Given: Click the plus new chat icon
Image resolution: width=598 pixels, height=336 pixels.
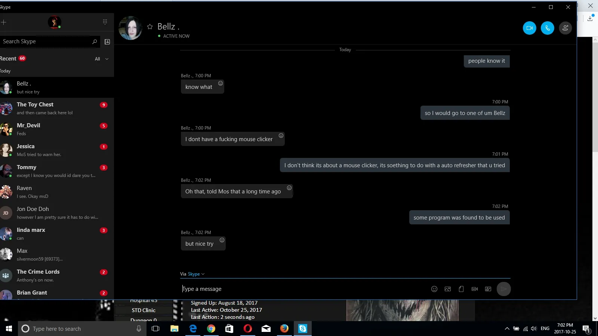Looking at the screenshot, I should click(4, 22).
